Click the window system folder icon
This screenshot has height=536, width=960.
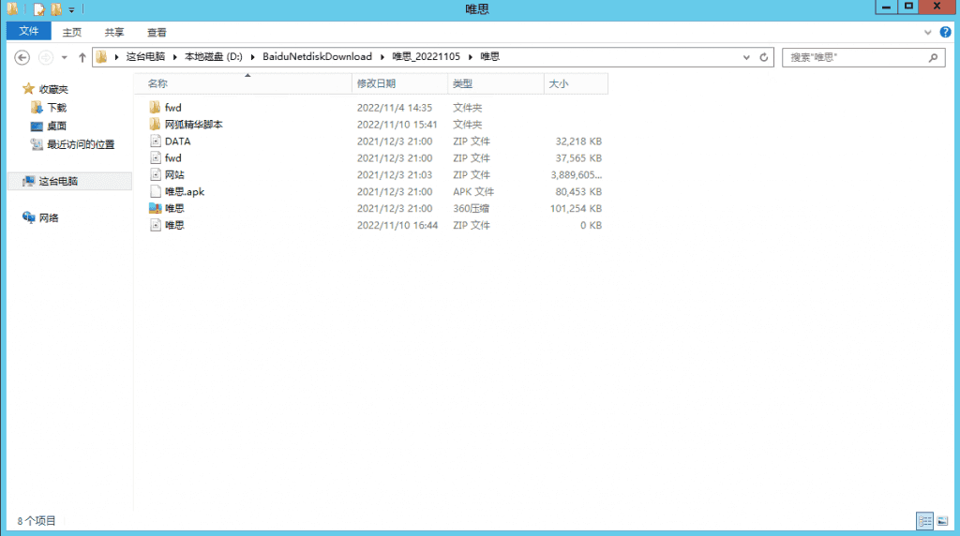tap(12, 9)
